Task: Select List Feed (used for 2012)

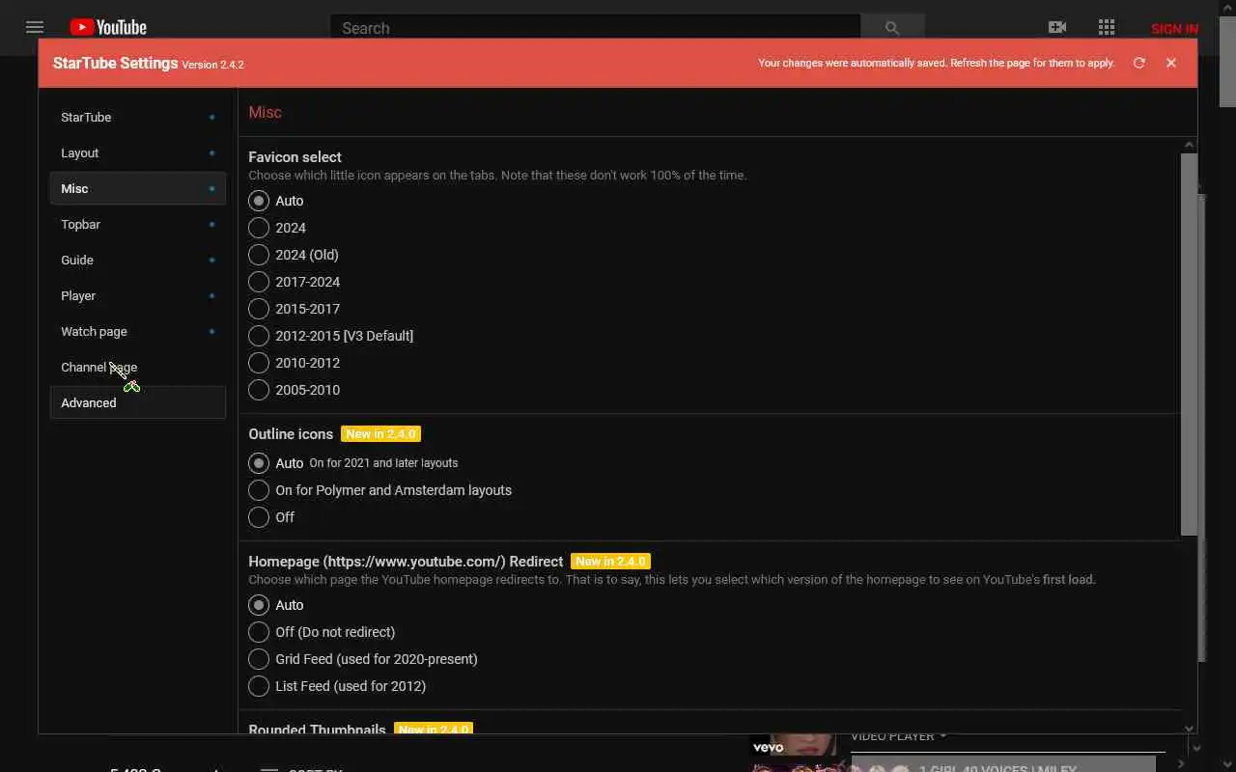Action: (x=259, y=686)
